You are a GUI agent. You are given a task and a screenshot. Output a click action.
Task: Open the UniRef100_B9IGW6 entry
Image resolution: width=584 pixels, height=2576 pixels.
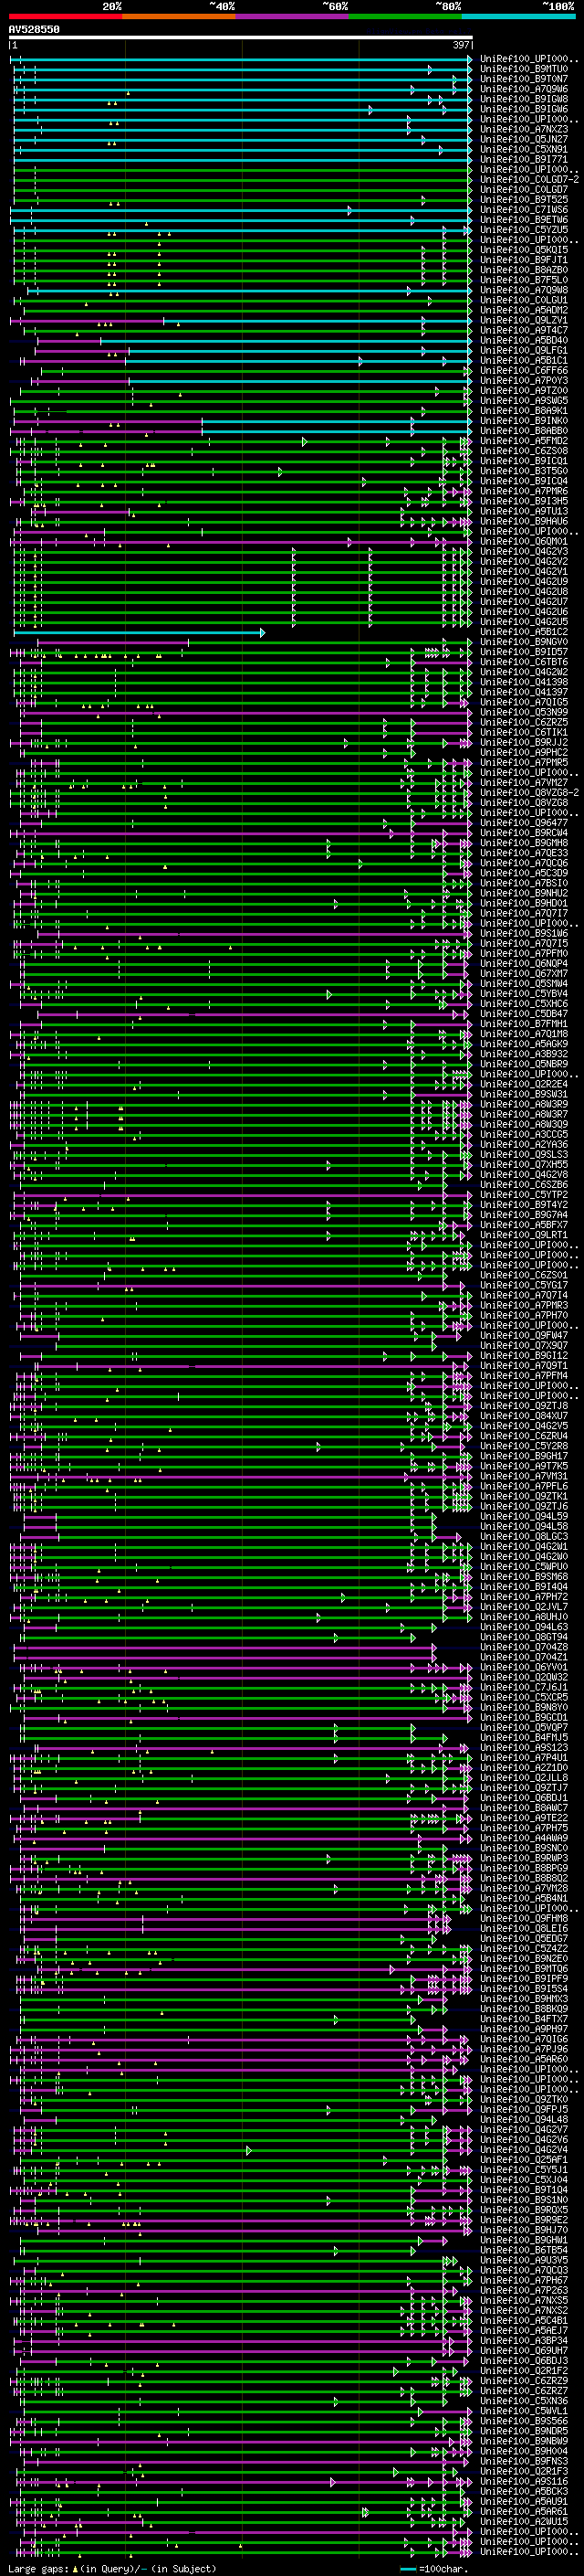[524, 109]
